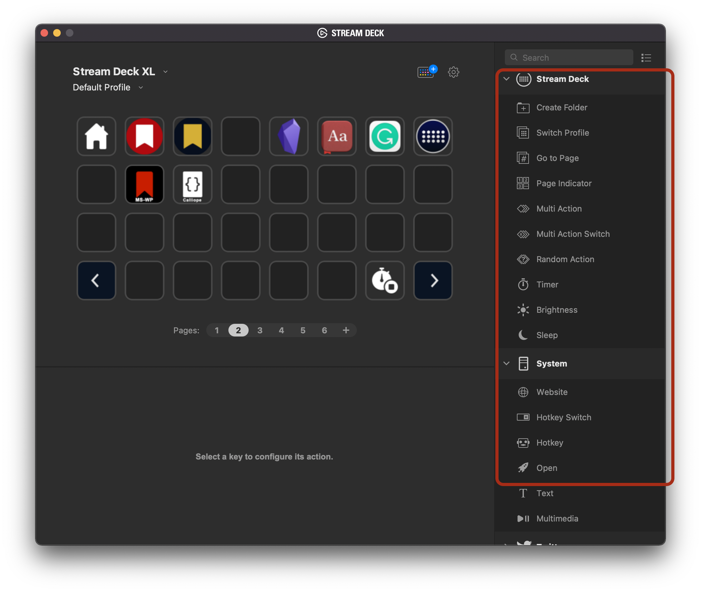Go to page 5

[303, 330]
